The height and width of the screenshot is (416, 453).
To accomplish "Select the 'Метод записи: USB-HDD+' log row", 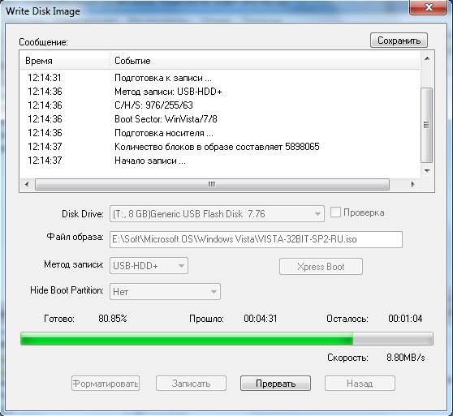I will (220, 92).
